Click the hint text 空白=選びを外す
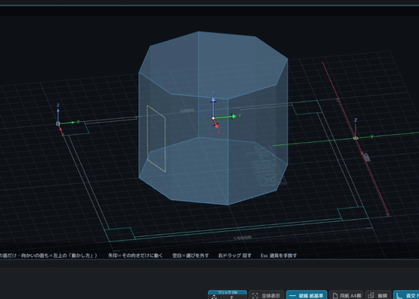The height and width of the screenshot is (299, 419). tap(191, 256)
